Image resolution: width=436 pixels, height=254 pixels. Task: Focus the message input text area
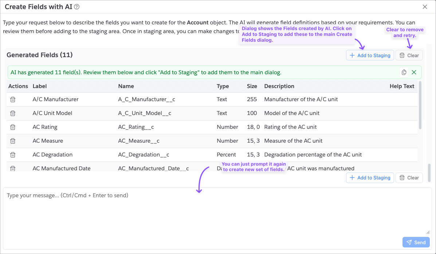point(217,211)
